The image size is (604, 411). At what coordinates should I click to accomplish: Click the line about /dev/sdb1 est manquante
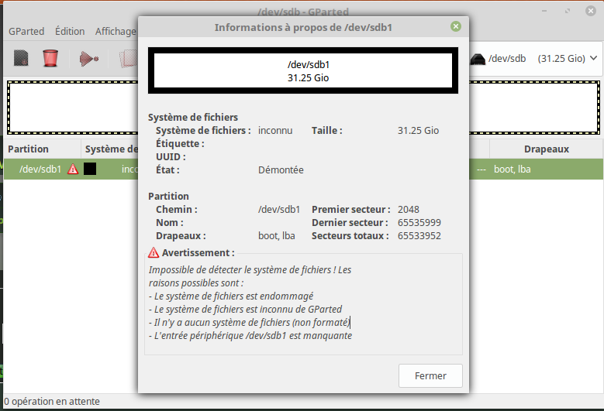pos(250,336)
